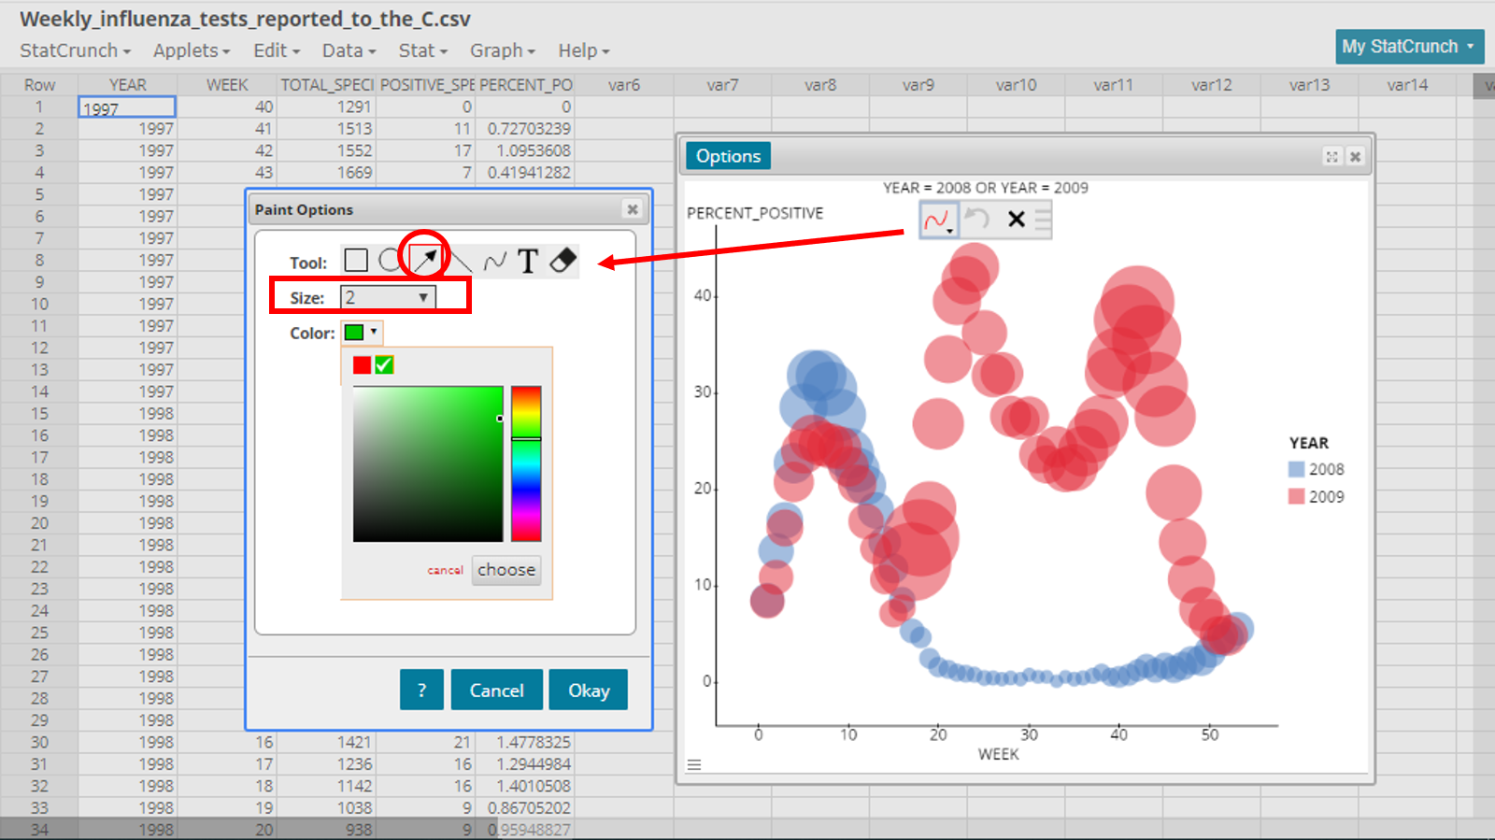Click the green checked color swatch

pyautogui.click(x=384, y=364)
